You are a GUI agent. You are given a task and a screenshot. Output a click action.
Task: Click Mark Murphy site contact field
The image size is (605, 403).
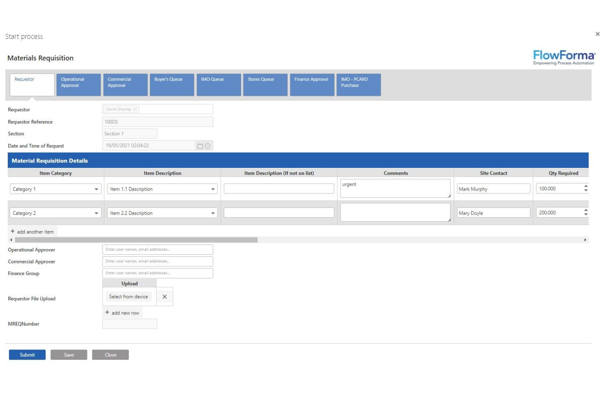493,189
